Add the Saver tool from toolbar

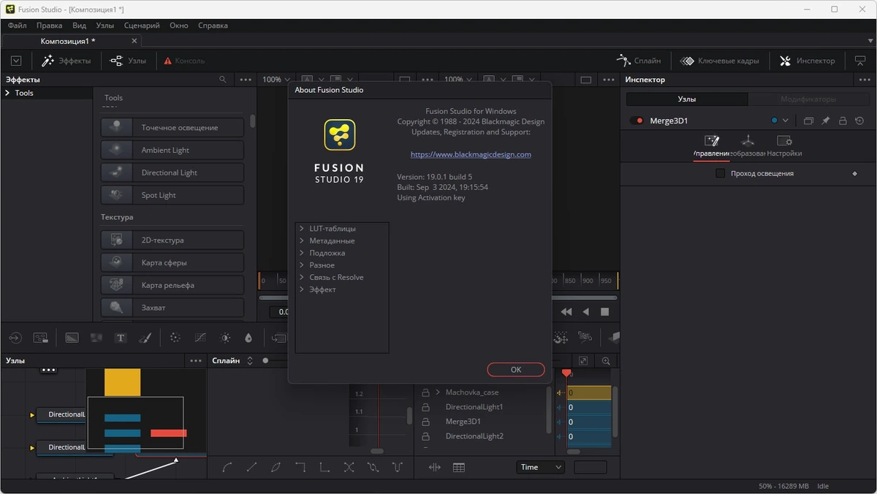41,338
